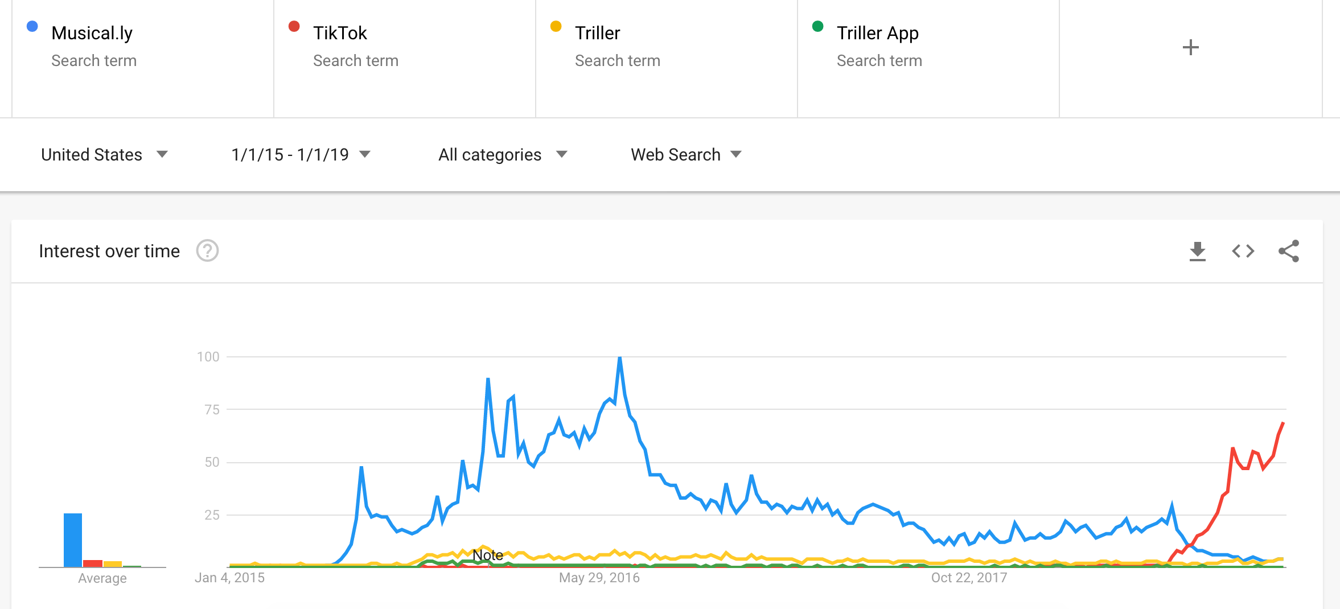Click the Note marker on the chart
The image size is (1340, 609).
(488, 555)
